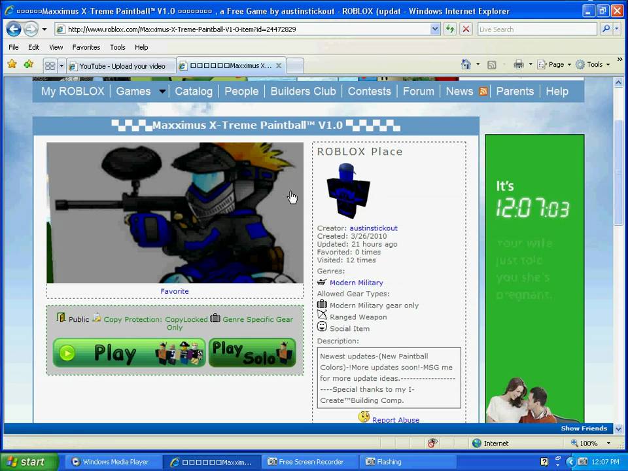Close the Maxximus tab with X
Viewport: 628px width, 471px height.
279,65
